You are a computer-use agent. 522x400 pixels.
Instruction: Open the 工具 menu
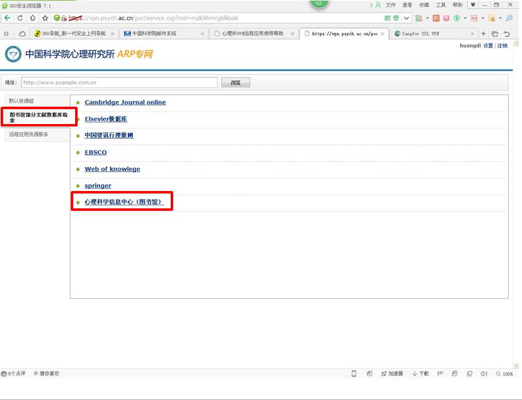pyautogui.click(x=441, y=5)
